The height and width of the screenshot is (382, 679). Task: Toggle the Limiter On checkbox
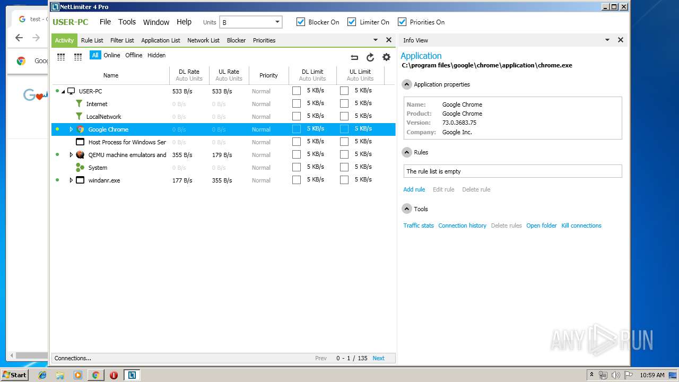coord(352,22)
